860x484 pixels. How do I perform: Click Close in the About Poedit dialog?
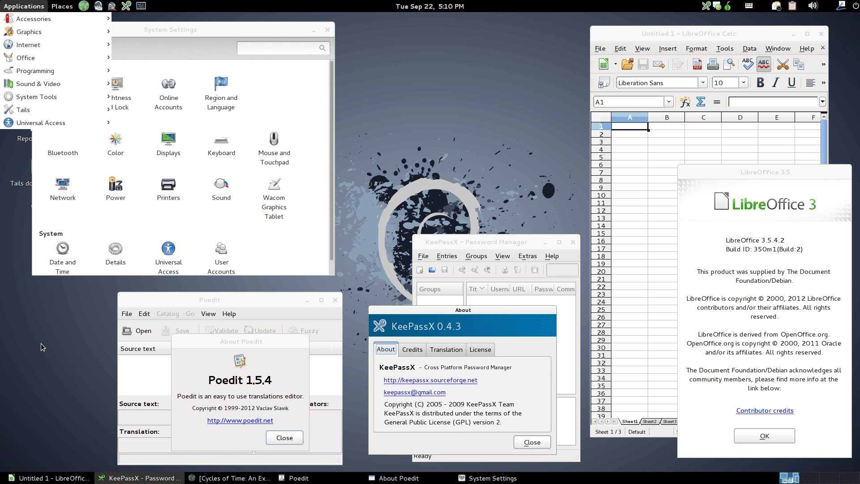pos(284,438)
